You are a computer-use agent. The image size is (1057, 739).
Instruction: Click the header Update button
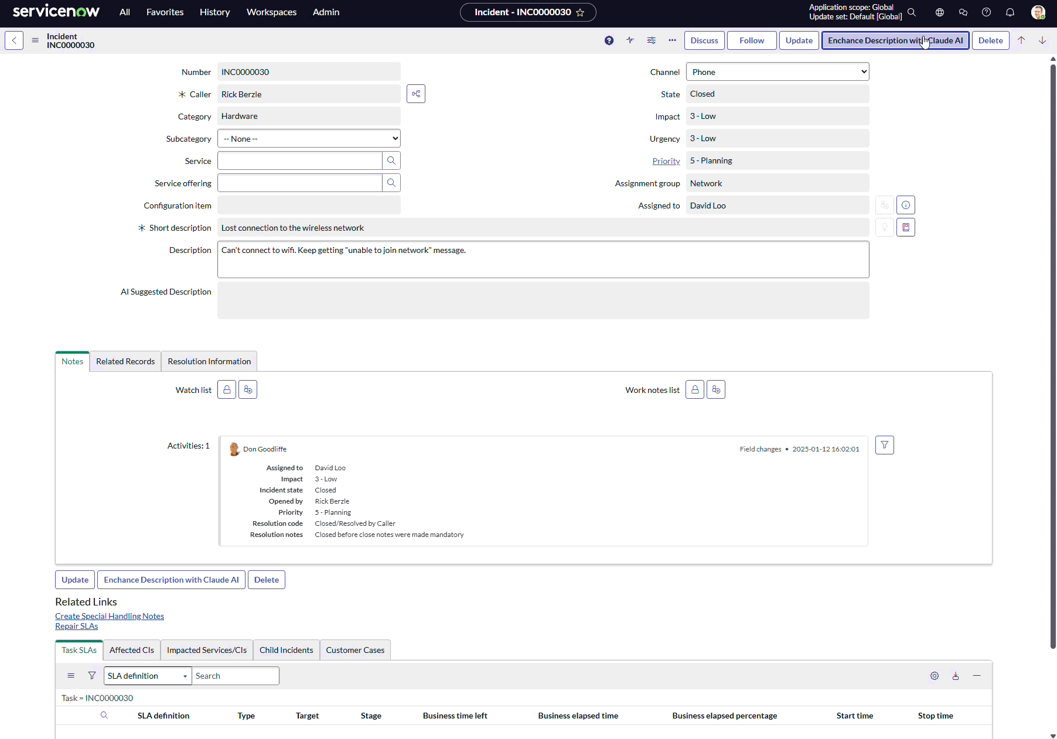[x=799, y=40]
